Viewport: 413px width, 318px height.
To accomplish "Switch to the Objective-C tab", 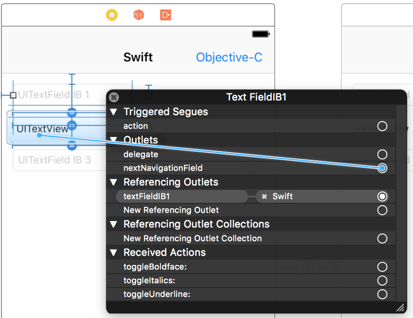I will tap(229, 57).
